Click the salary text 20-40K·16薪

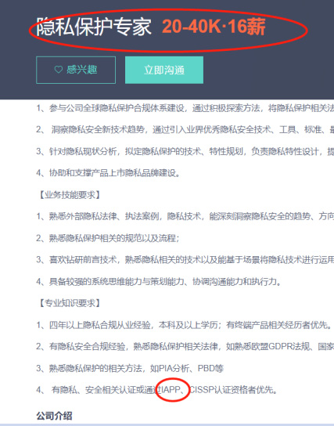coord(214,27)
